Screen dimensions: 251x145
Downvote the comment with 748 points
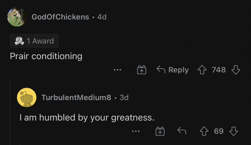[236, 70]
